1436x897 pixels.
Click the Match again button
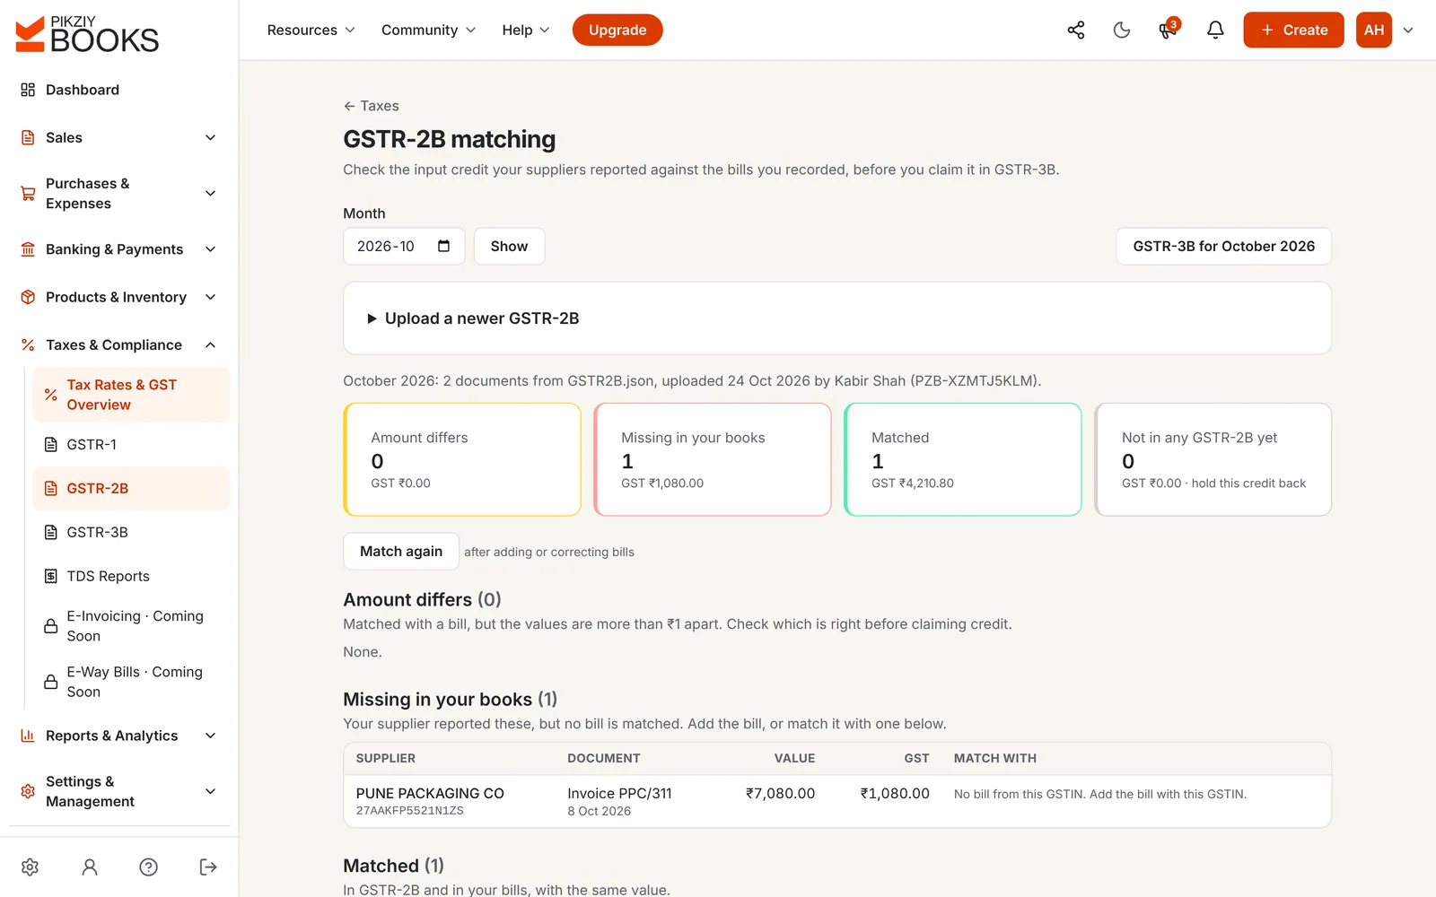[x=401, y=551]
